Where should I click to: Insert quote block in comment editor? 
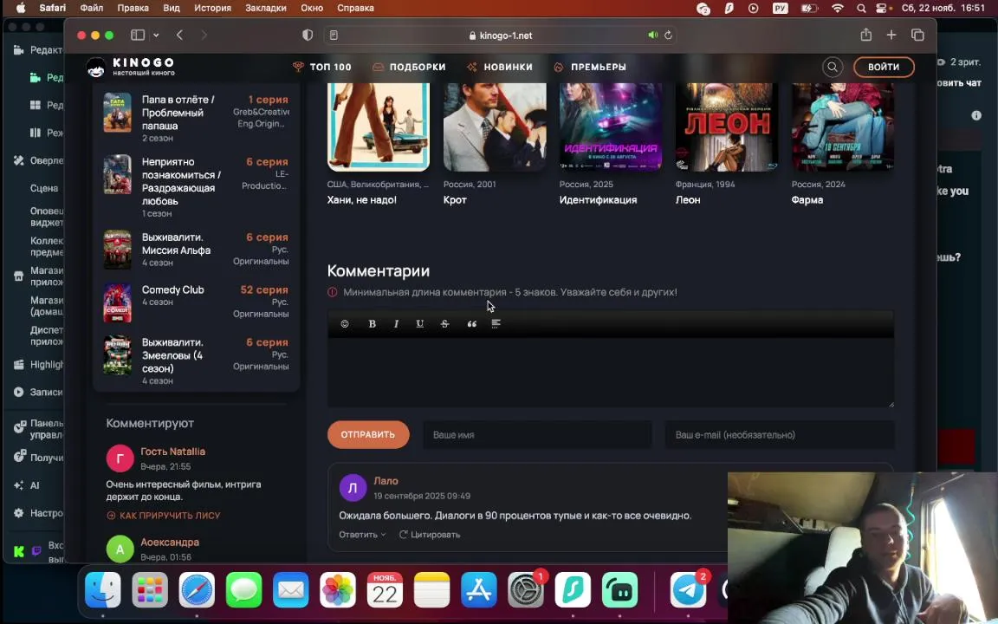(471, 323)
